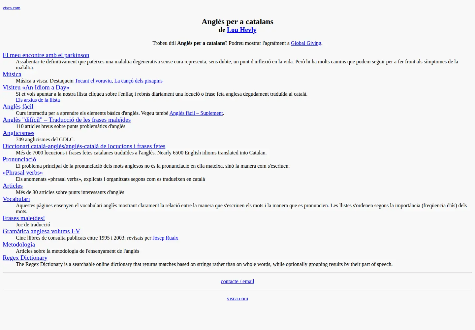Image resolution: width=475 pixels, height=330 pixels.
Task: Open the 'Frases maleïdes!' game link
Action: (24, 218)
